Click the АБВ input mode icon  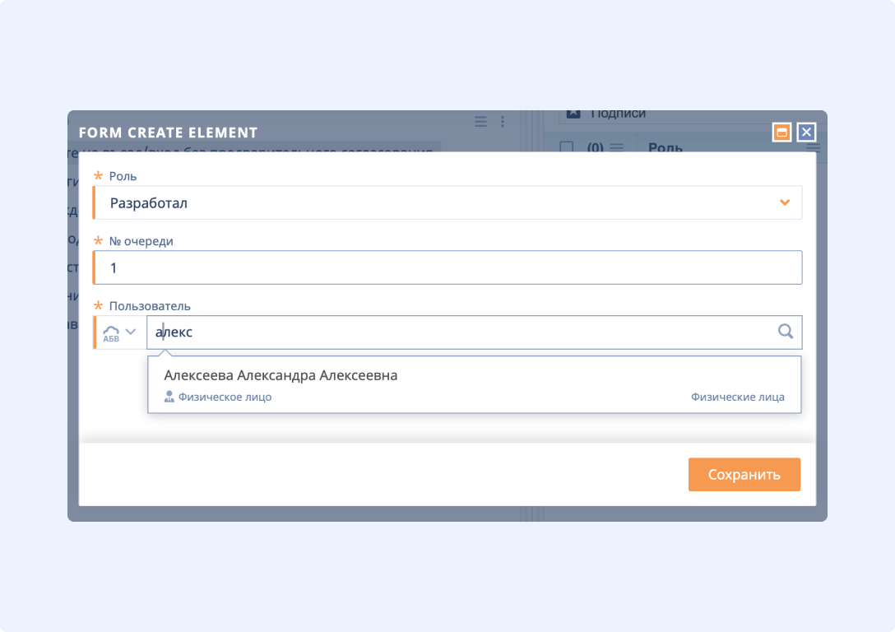click(x=111, y=332)
